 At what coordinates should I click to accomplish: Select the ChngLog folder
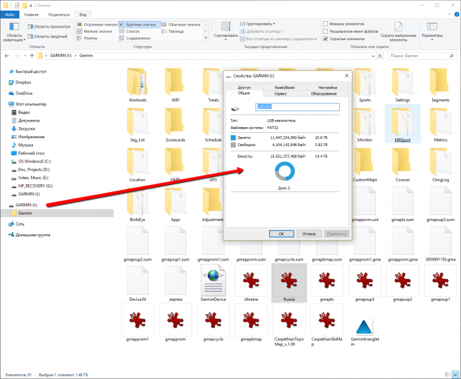(x=440, y=164)
